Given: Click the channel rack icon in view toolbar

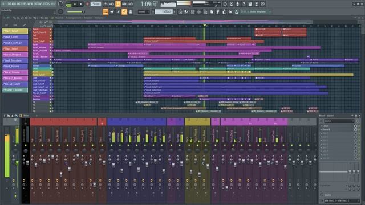Looking at the screenshot, I should tap(193, 11).
